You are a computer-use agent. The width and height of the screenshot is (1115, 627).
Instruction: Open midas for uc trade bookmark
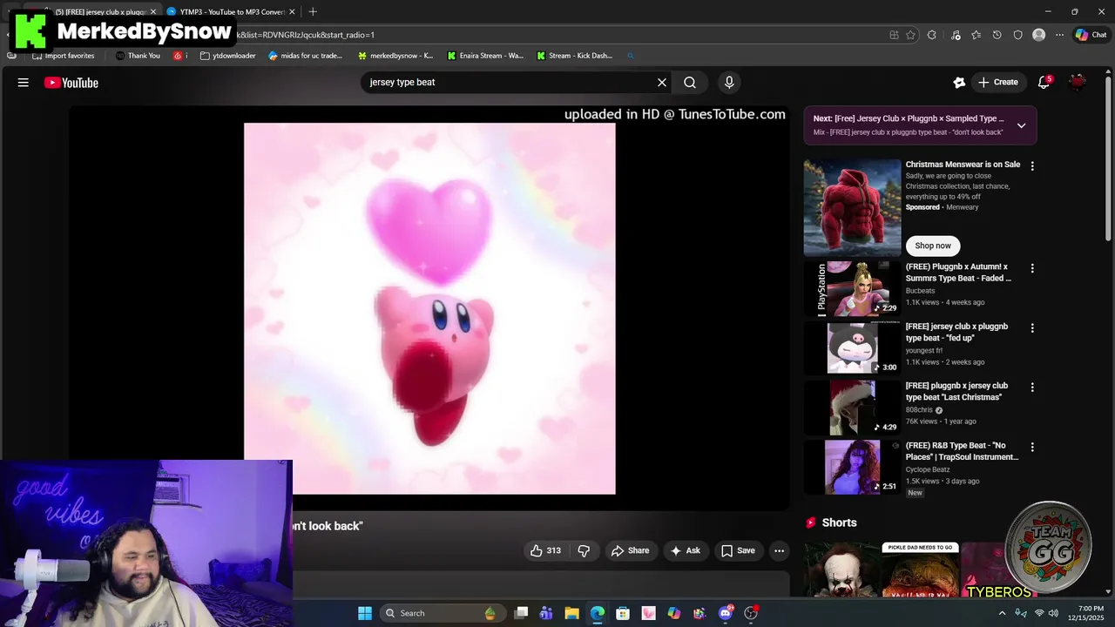pyautogui.click(x=306, y=56)
